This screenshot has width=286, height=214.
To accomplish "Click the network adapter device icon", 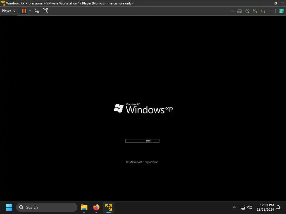I will click(255, 11).
